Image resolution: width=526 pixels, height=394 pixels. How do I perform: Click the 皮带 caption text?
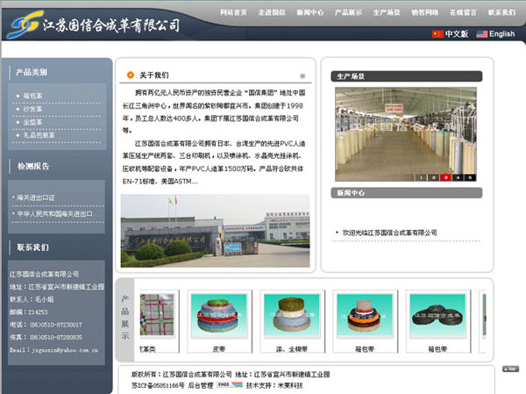coord(219,349)
